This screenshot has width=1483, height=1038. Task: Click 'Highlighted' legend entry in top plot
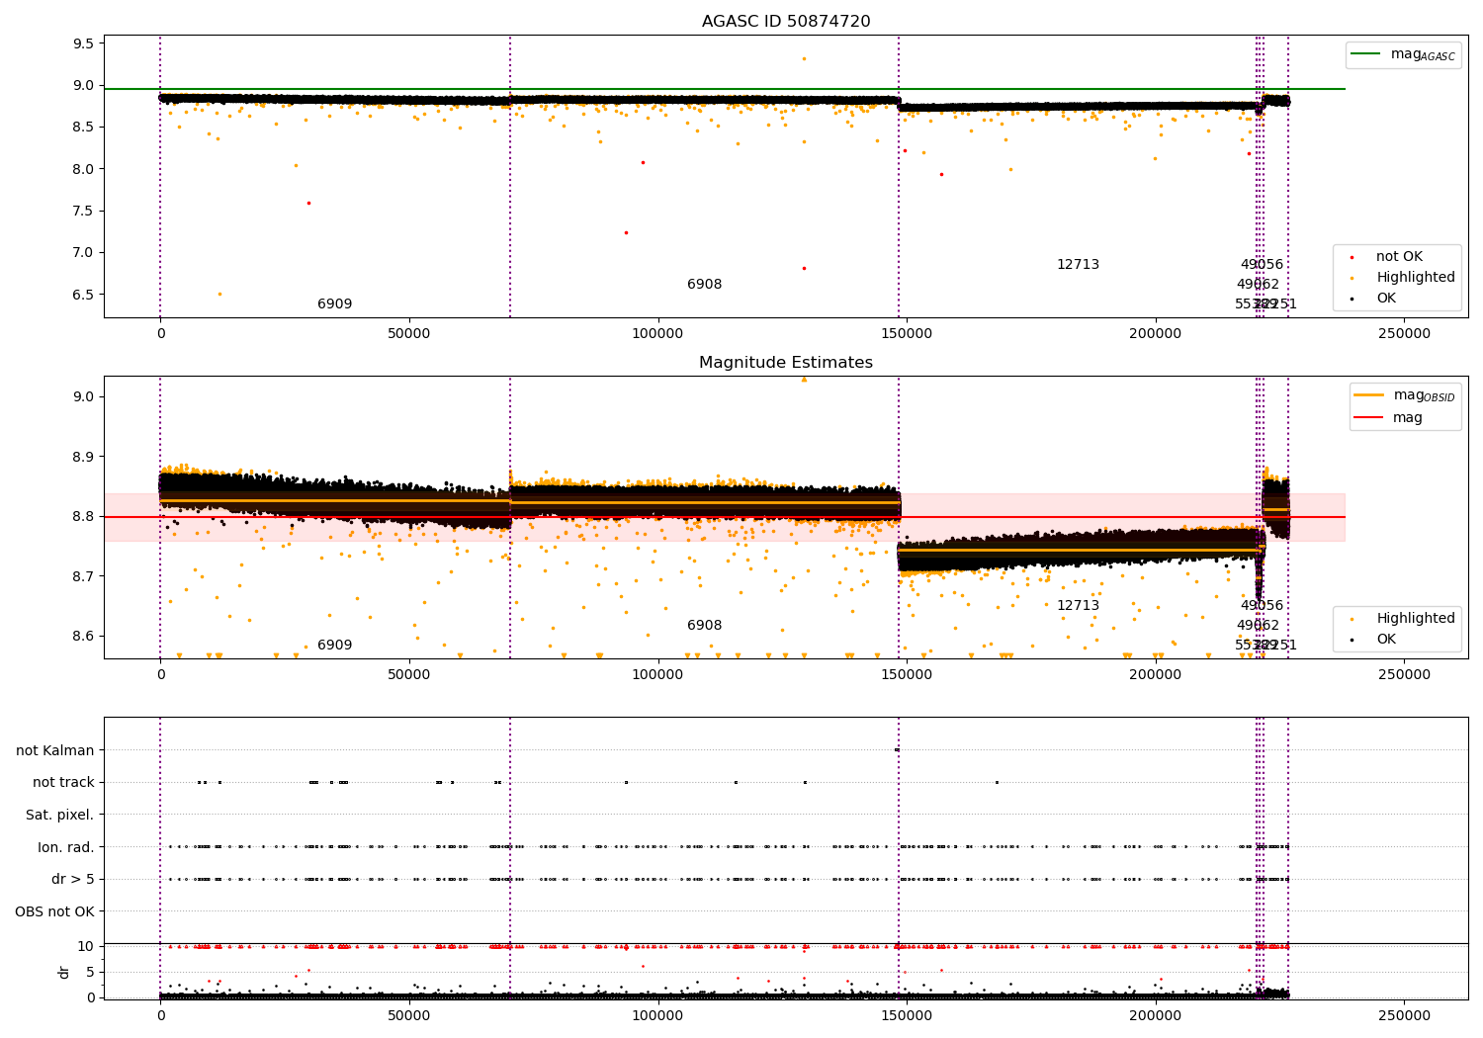click(1416, 278)
